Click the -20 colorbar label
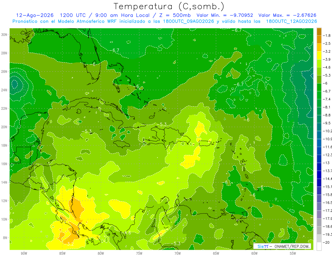332x257 pixels. [x=326, y=242]
